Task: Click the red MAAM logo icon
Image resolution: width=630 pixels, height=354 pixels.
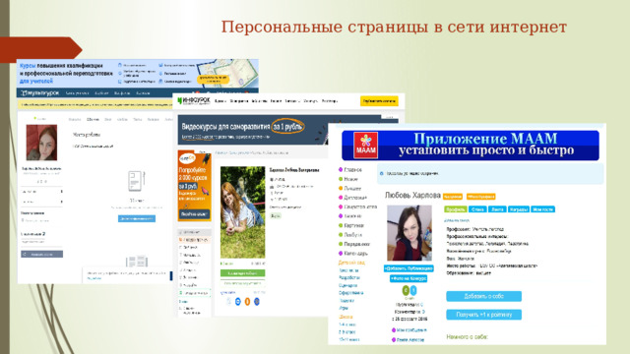Action: 365,145
